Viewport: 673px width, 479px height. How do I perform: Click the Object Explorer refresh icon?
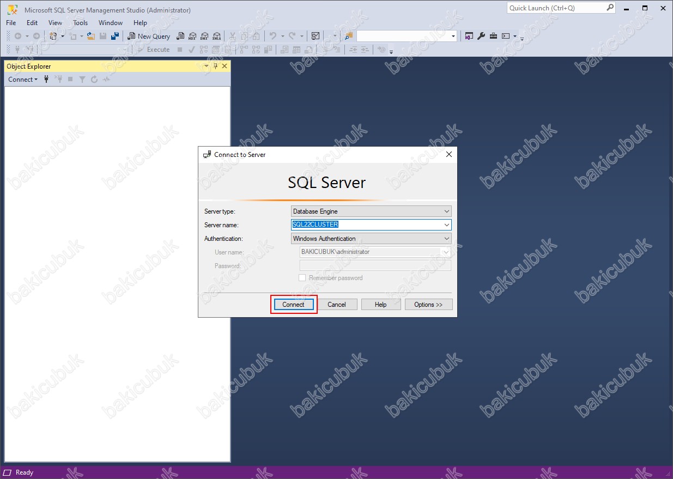click(94, 80)
